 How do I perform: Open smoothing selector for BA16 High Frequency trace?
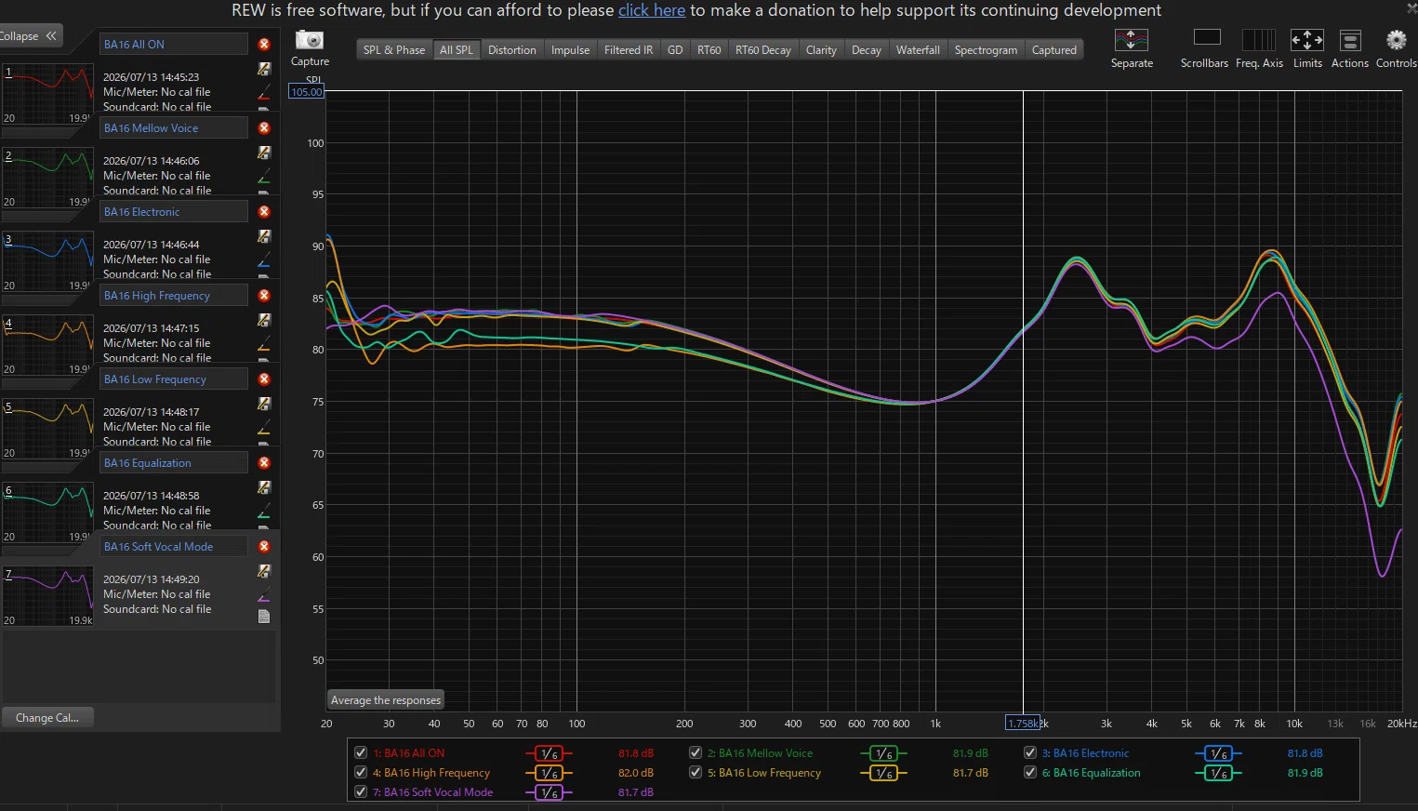click(x=549, y=773)
